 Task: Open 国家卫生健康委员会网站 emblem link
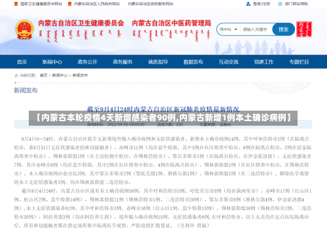16,4
